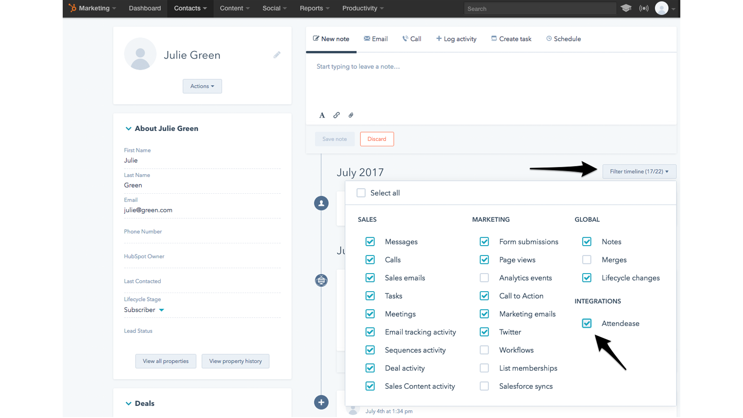
Task: Change Lifecycle Stage via the Subscriber dropdown
Action: tap(144, 310)
